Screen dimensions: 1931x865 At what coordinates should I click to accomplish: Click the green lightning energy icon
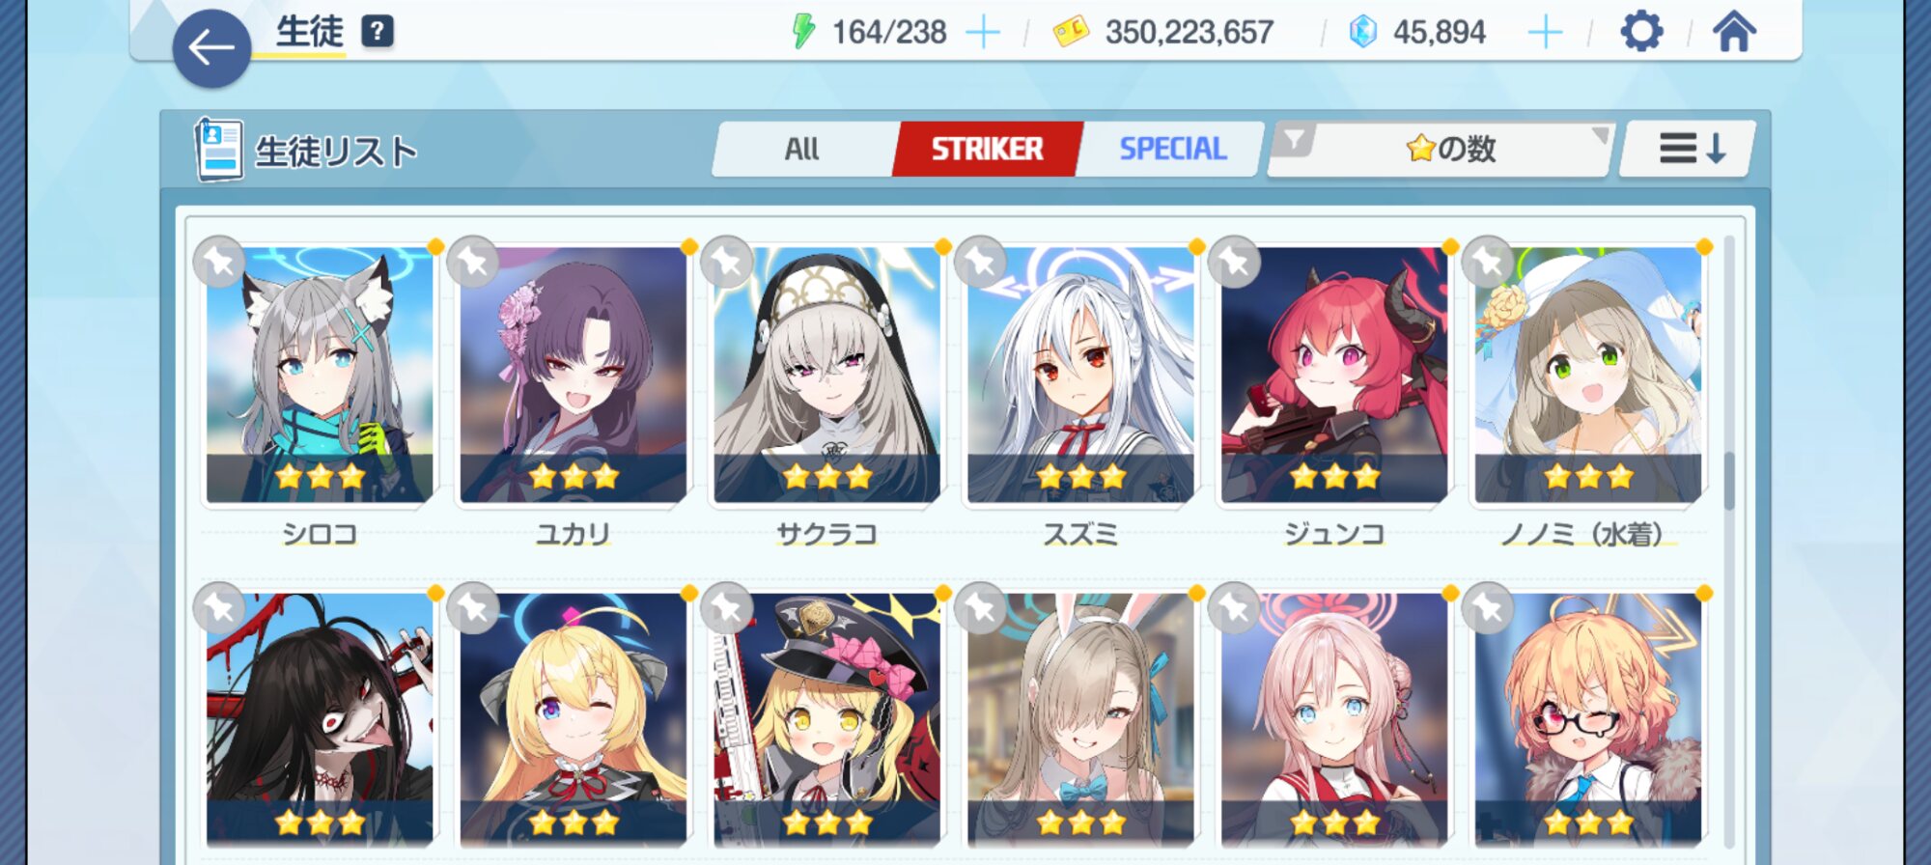pos(803,32)
